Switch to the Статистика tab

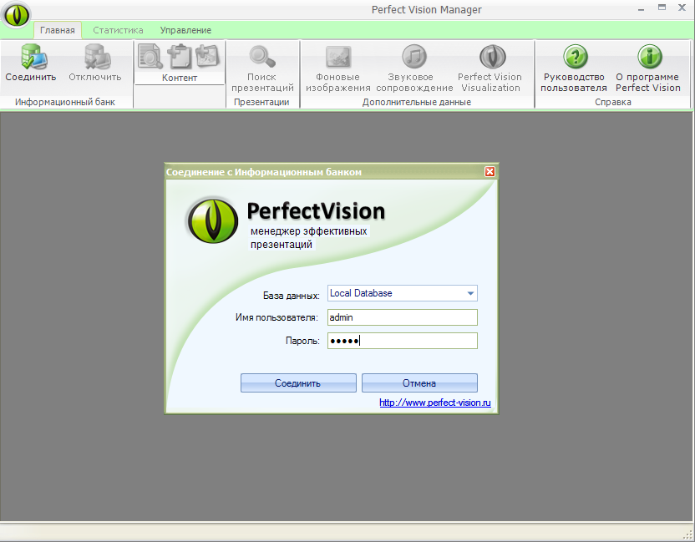(118, 30)
